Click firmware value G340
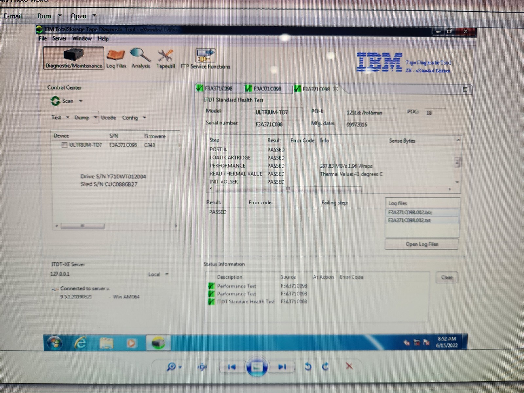This screenshot has width=524, height=393. click(150, 145)
